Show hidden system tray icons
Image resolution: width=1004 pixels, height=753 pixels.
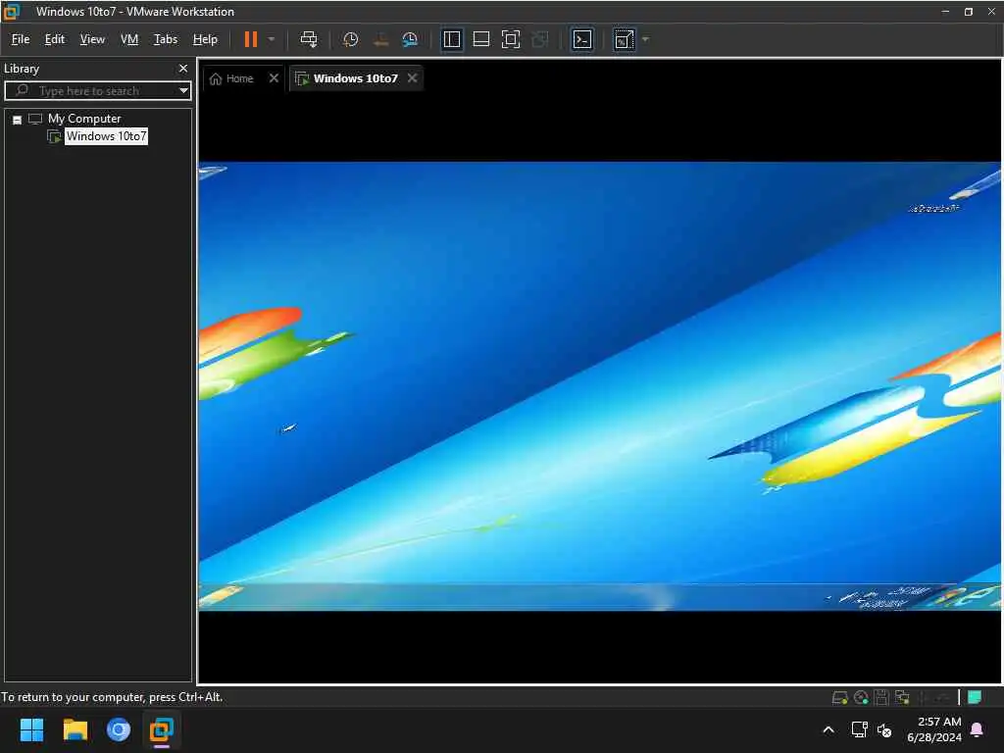coord(828,729)
